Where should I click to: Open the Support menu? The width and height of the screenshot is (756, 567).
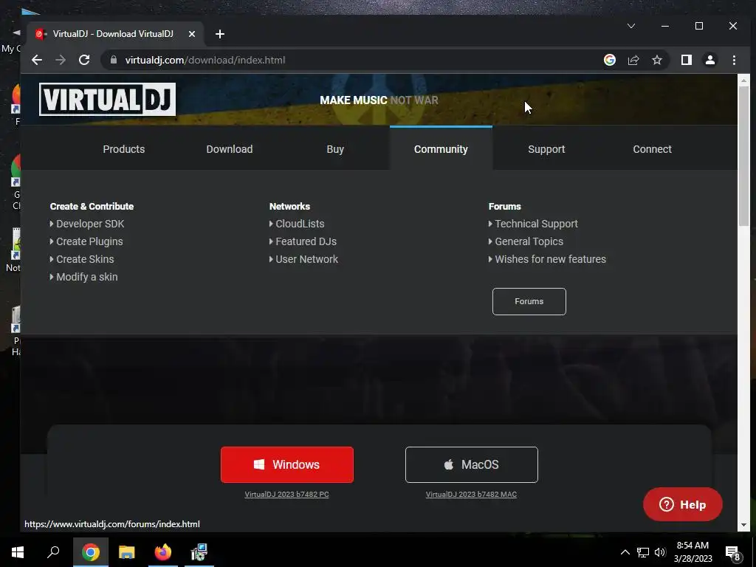tap(546, 149)
